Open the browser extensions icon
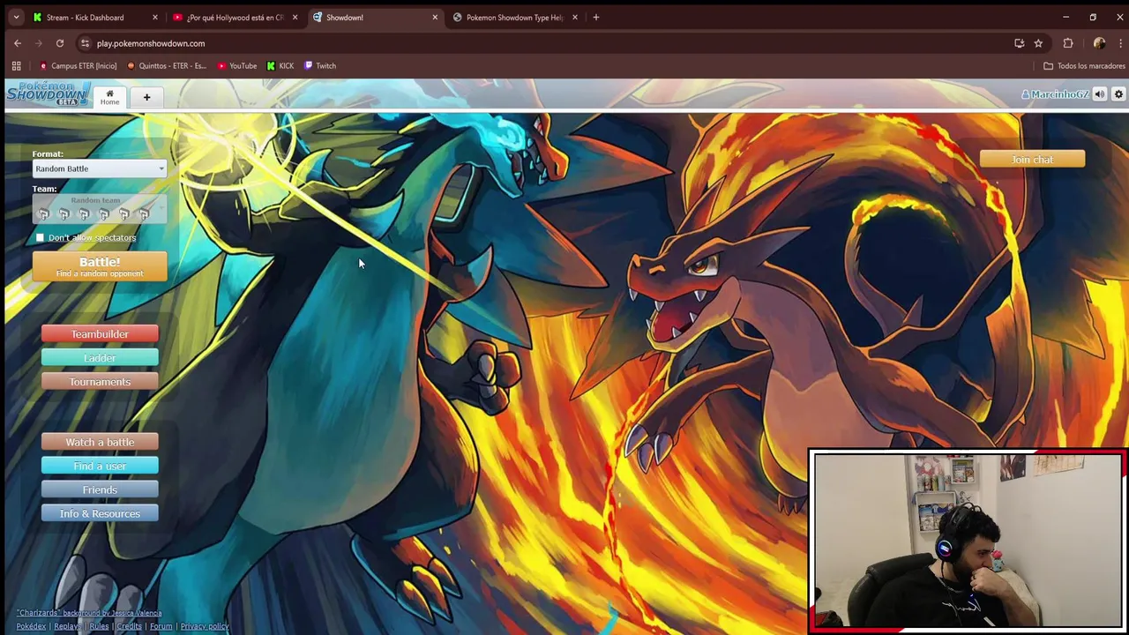Image resolution: width=1129 pixels, height=635 pixels. [x=1068, y=43]
